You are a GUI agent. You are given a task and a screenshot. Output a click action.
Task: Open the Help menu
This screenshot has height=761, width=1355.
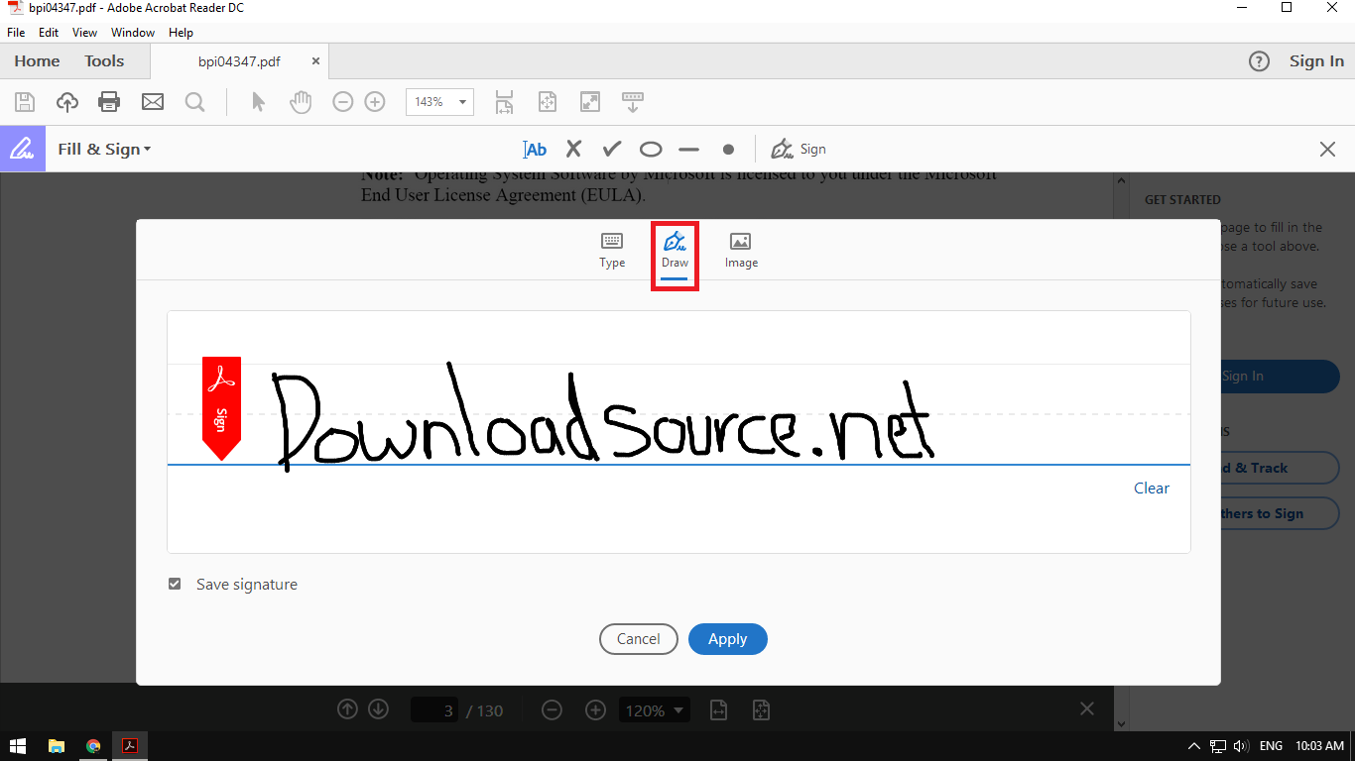182,33
